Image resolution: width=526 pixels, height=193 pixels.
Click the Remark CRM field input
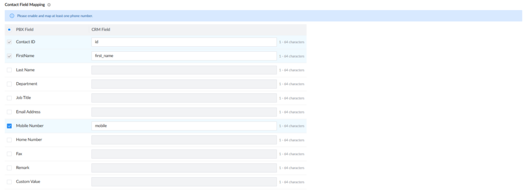(x=184, y=167)
